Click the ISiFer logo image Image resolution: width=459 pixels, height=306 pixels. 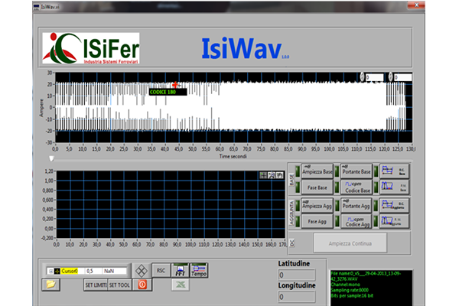[91, 48]
